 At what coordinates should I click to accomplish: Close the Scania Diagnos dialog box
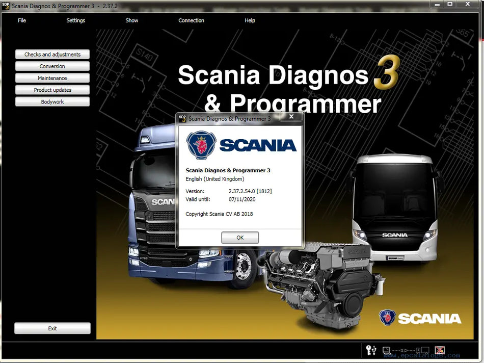point(291,117)
